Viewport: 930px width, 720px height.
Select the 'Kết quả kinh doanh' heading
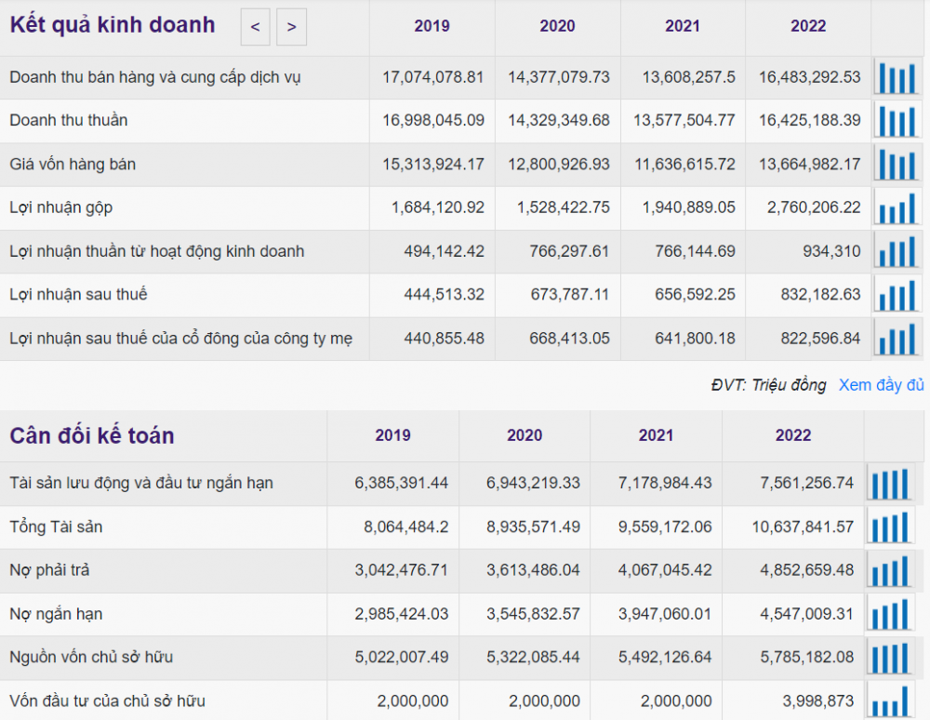point(113,25)
